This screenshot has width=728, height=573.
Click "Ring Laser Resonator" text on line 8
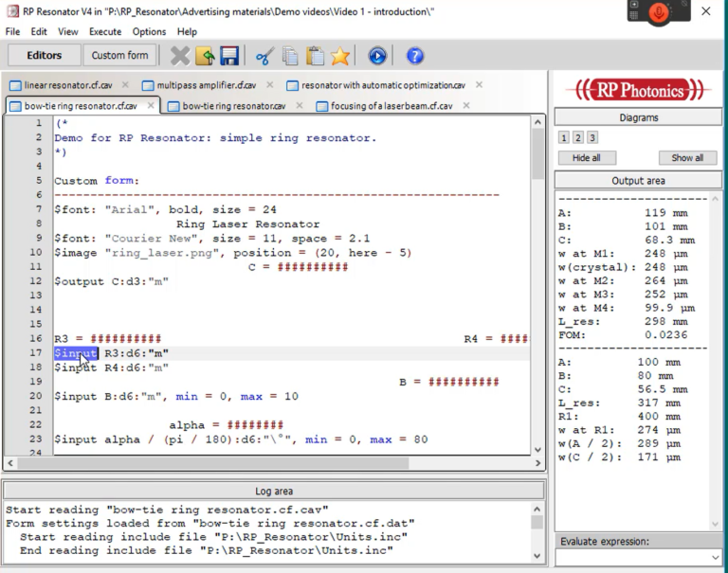point(248,224)
